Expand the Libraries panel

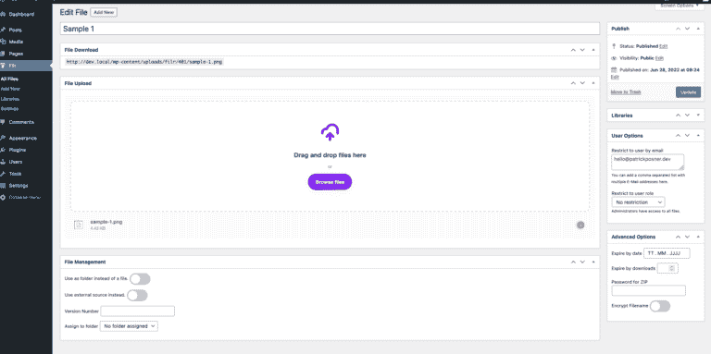pyautogui.click(x=698, y=116)
